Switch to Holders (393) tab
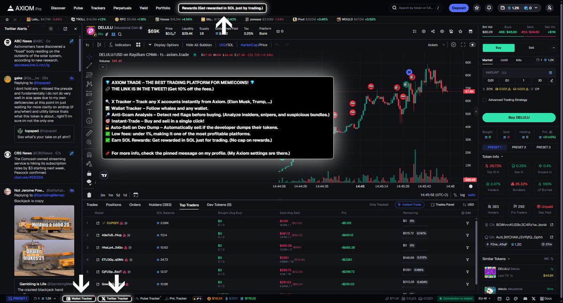This screenshot has width=563, height=303. point(160,205)
